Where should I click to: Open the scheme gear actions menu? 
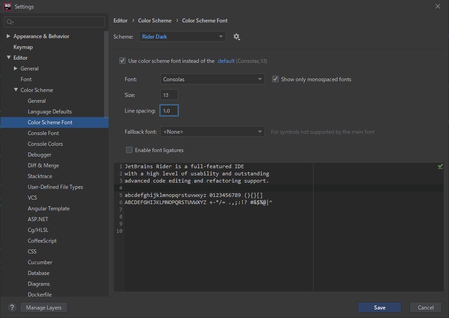click(x=236, y=37)
